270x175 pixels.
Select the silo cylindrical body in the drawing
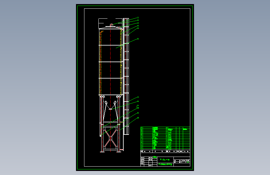[111, 62]
